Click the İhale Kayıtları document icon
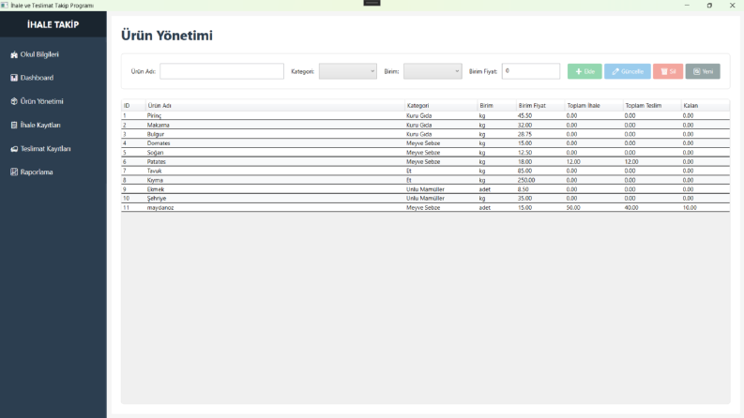 coord(14,125)
